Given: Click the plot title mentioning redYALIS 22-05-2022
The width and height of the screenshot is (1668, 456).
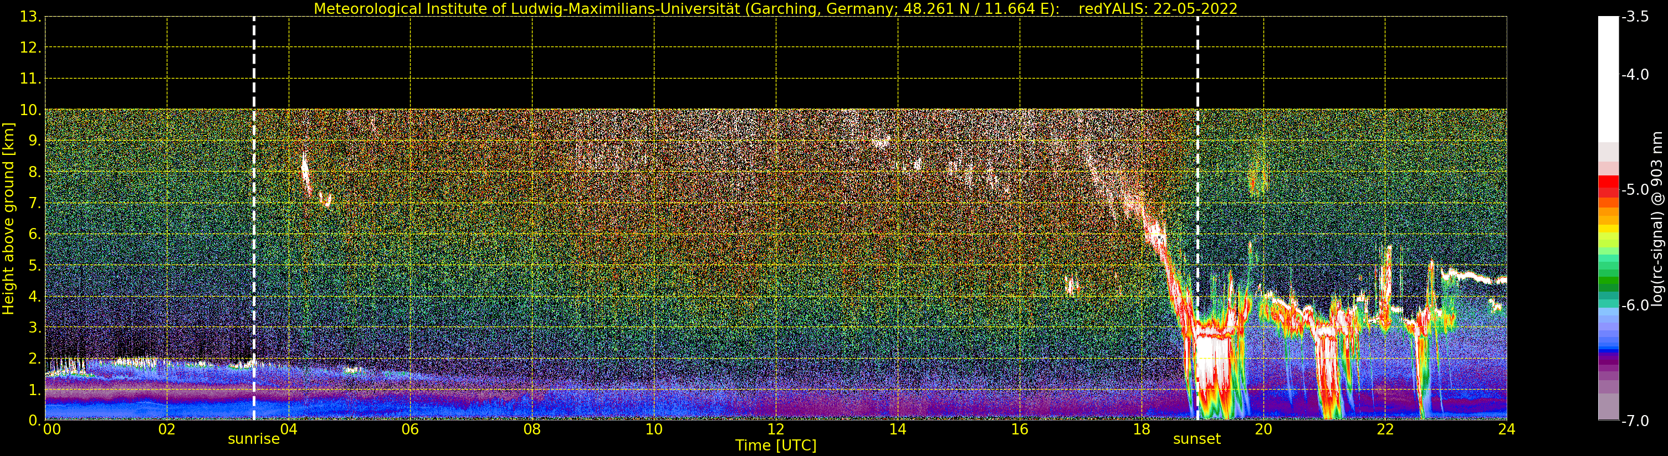Looking at the screenshot, I should [x=776, y=9].
